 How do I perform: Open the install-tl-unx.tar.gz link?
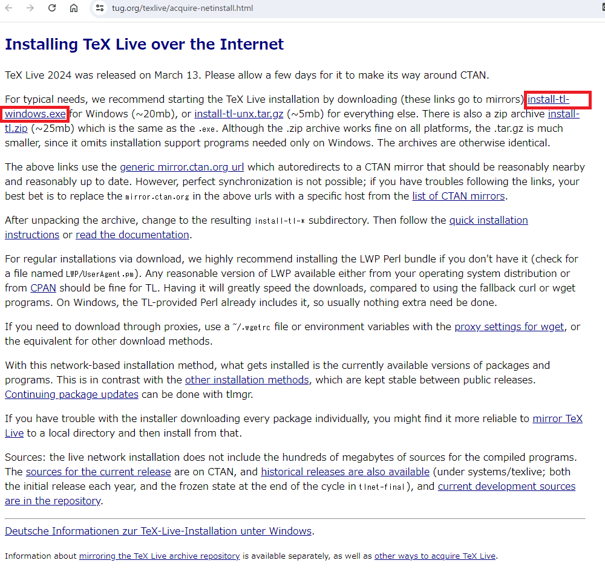coord(239,114)
